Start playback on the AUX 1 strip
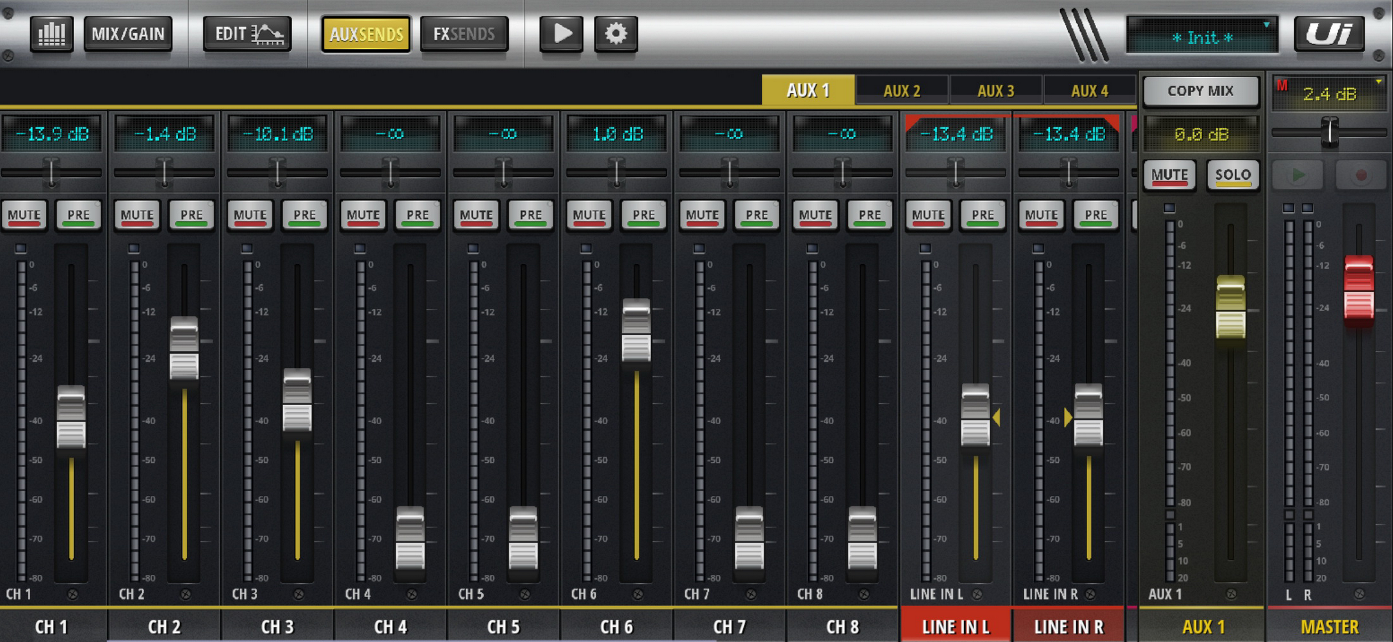The width and height of the screenshot is (1393, 642). (x=1297, y=175)
